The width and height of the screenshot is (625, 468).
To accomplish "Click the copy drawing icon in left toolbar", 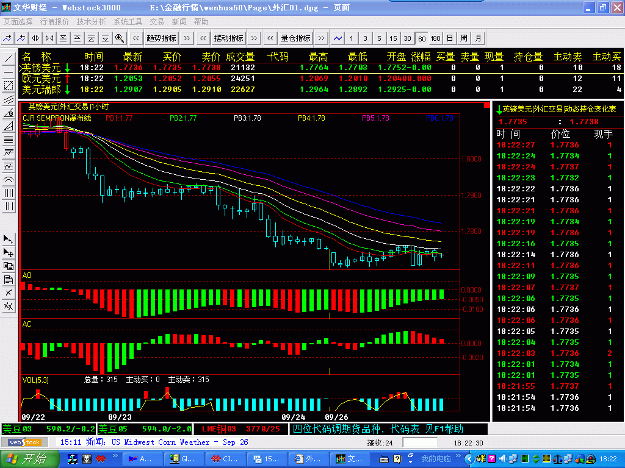I will pyautogui.click(x=9, y=266).
